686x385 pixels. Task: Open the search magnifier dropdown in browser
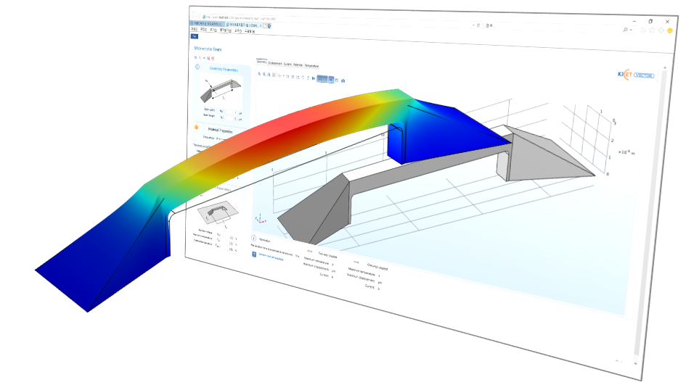pos(627,29)
